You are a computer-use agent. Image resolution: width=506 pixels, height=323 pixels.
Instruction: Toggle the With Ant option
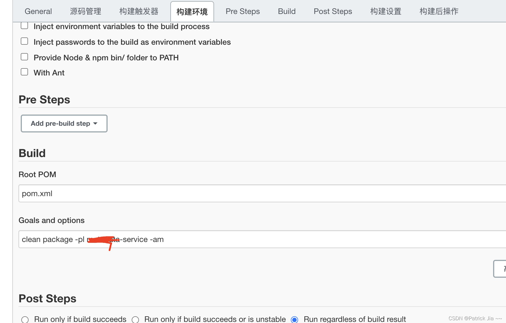point(24,72)
